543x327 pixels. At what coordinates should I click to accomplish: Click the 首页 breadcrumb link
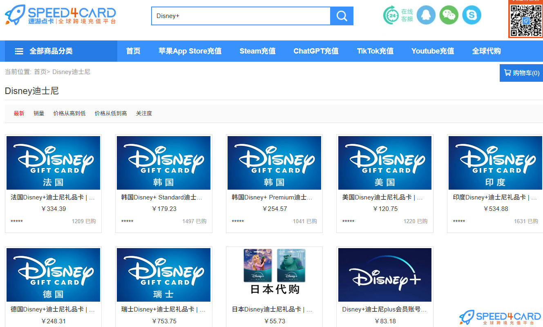coord(40,72)
